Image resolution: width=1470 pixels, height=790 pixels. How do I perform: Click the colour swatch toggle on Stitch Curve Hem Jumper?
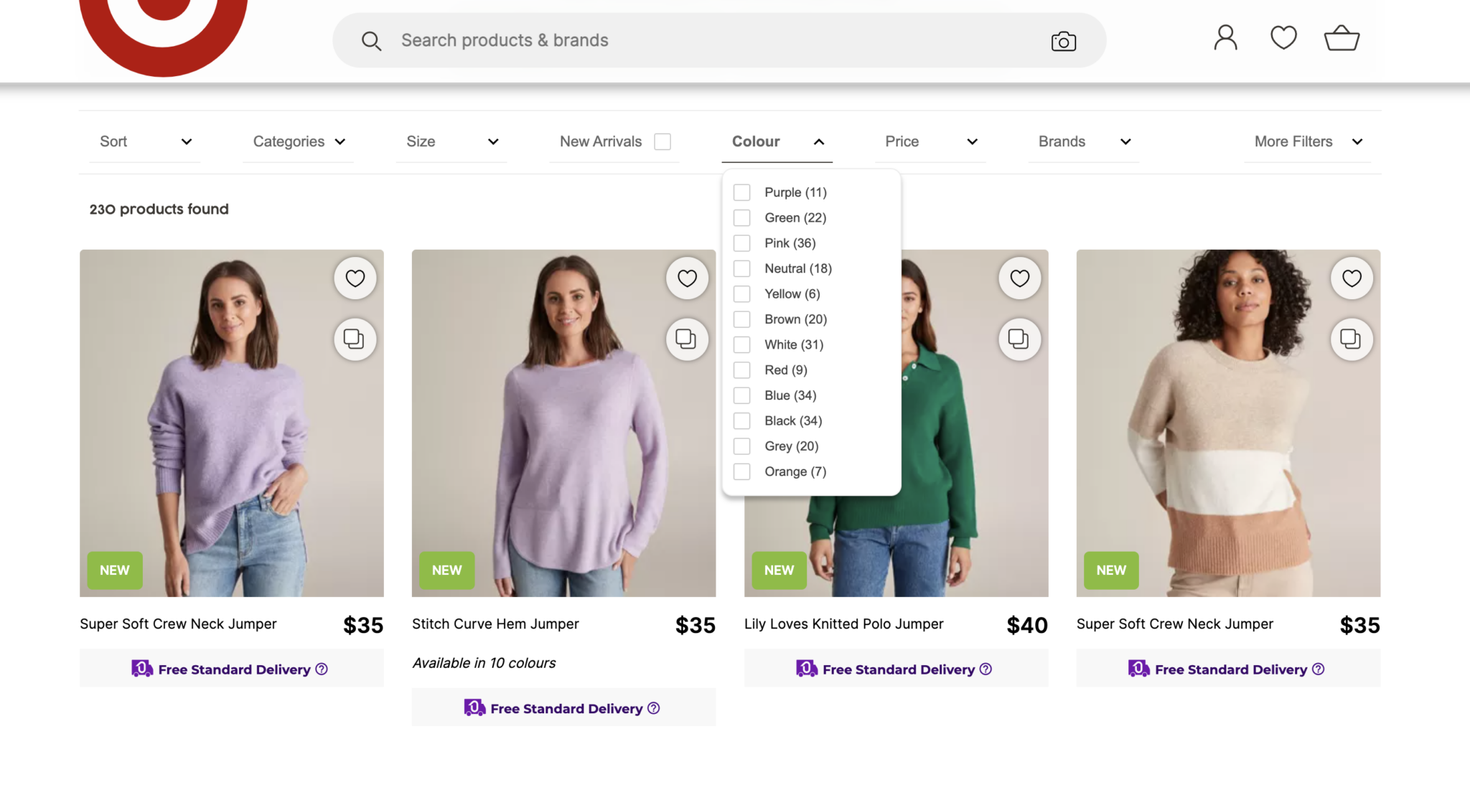(x=687, y=339)
